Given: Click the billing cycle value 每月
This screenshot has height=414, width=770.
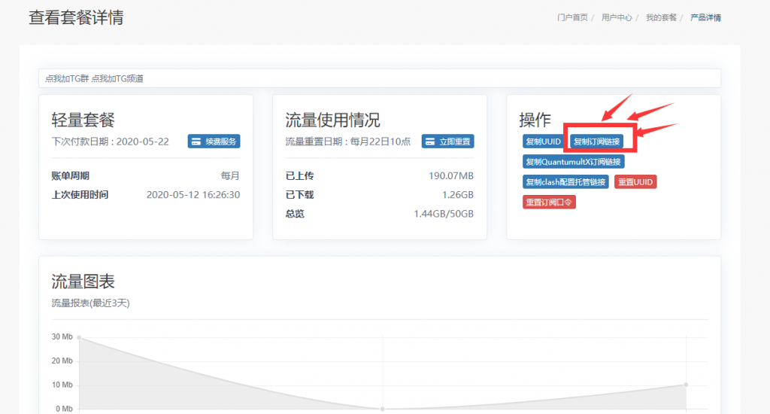Looking at the screenshot, I should pos(230,176).
